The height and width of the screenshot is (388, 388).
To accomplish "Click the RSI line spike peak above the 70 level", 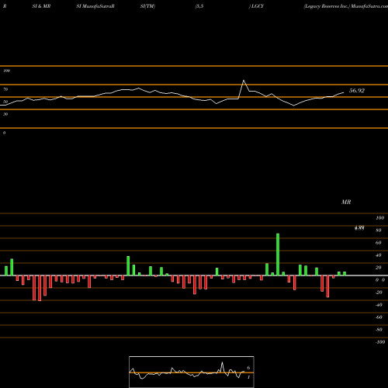I will [244, 81].
